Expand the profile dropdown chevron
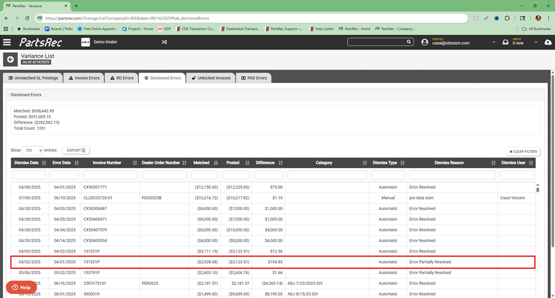555x298 pixels. [494, 42]
